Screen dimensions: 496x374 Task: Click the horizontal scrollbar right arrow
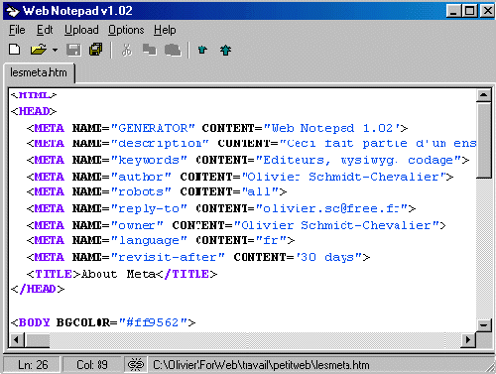pyautogui.click(x=468, y=339)
